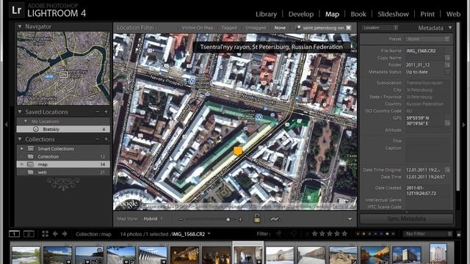Collapse the Navigator panel triangle

pyautogui.click(x=20, y=26)
